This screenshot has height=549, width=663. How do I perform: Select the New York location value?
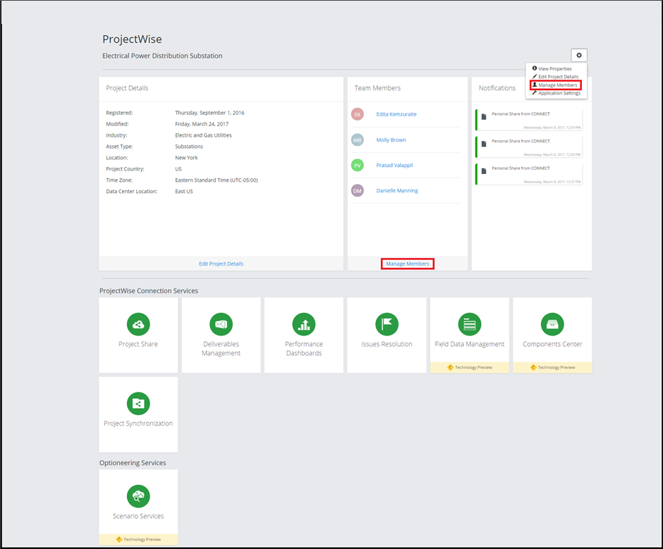pos(186,158)
